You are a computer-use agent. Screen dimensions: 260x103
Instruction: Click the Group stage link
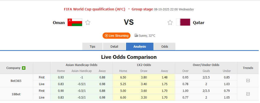click(142, 9)
